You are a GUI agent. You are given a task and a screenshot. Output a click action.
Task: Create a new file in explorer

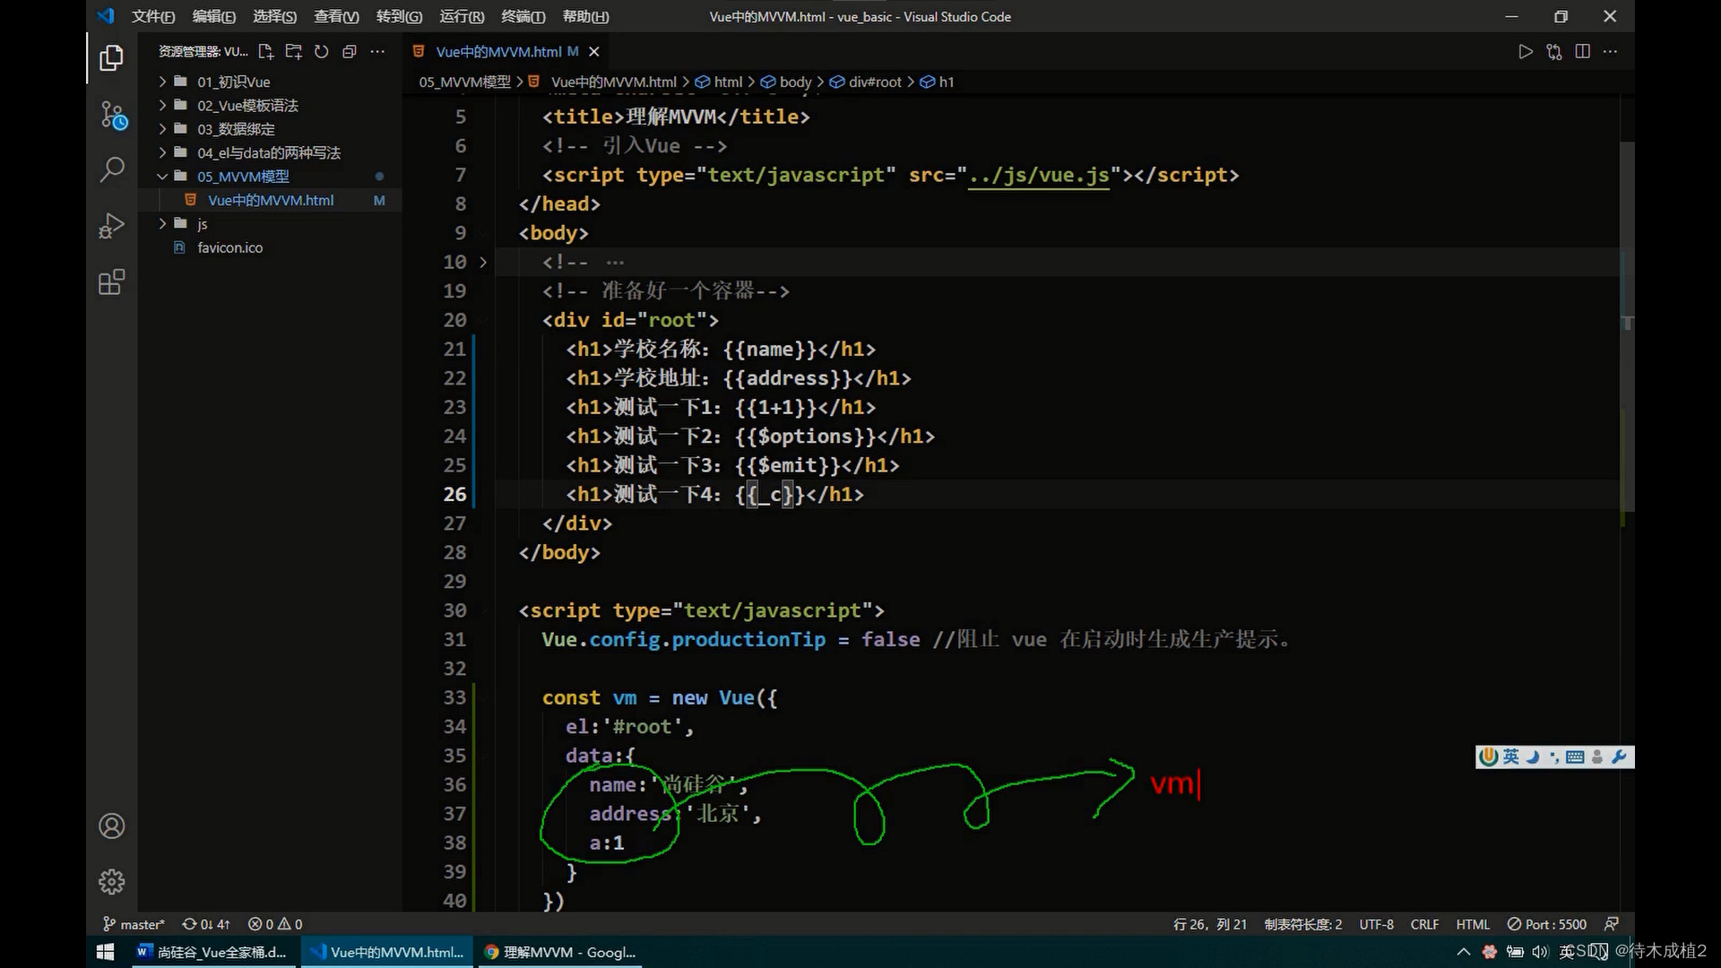click(266, 52)
